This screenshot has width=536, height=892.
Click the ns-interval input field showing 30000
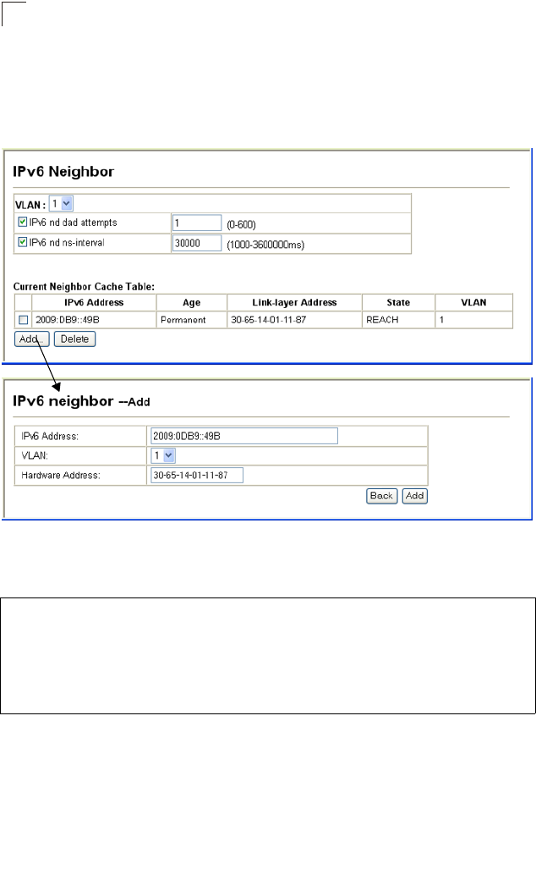(x=197, y=244)
